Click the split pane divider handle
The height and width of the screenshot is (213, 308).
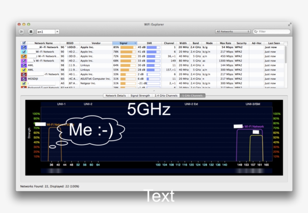(154, 91)
